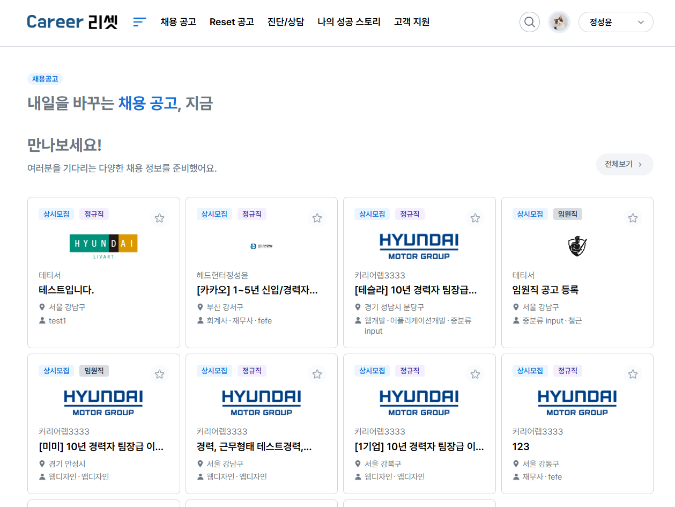
Task: Click location pin beside 부산 강서구
Action: tap(201, 307)
